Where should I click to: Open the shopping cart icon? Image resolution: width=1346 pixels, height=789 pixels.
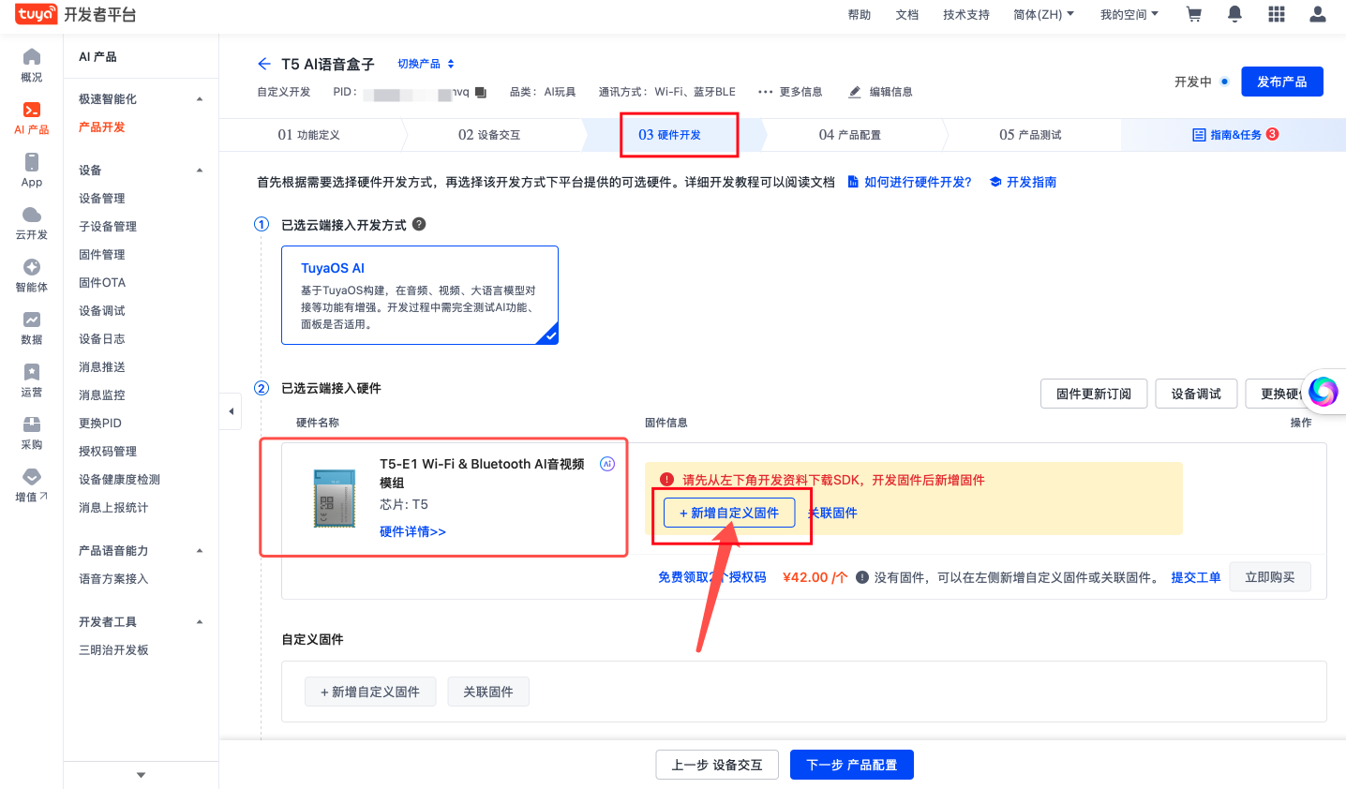point(1194,14)
